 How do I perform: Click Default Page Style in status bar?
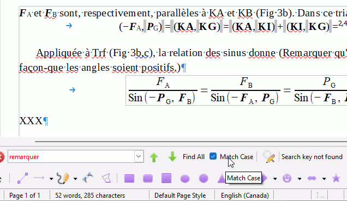click(x=180, y=196)
